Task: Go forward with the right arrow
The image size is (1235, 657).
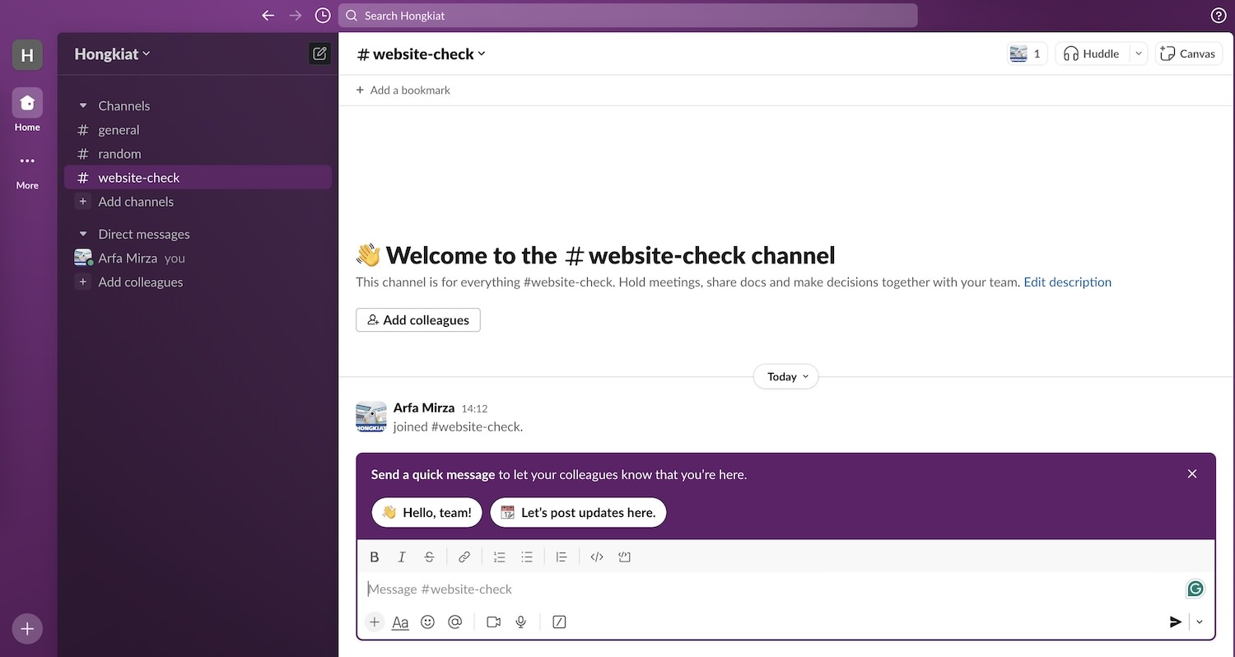Action: 296,16
